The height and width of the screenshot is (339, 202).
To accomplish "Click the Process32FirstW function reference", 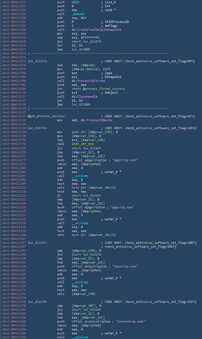I will 91,81.
